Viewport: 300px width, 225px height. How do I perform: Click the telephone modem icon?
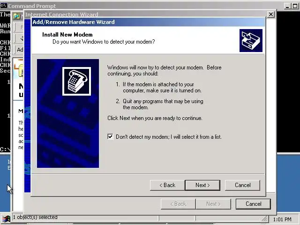tap(76, 81)
